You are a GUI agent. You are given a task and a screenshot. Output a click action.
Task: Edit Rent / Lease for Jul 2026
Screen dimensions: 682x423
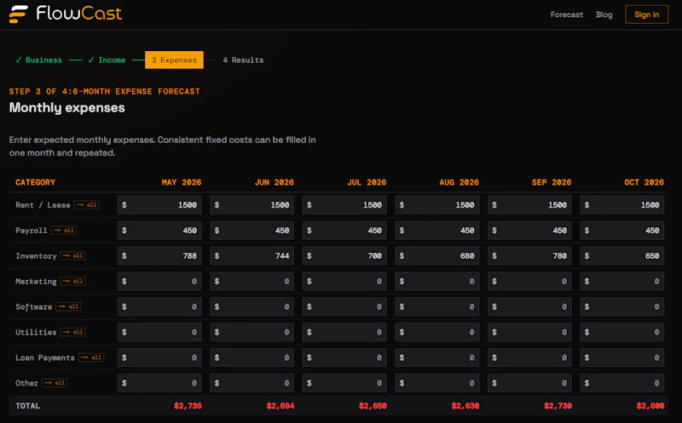(x=344, y=205)
